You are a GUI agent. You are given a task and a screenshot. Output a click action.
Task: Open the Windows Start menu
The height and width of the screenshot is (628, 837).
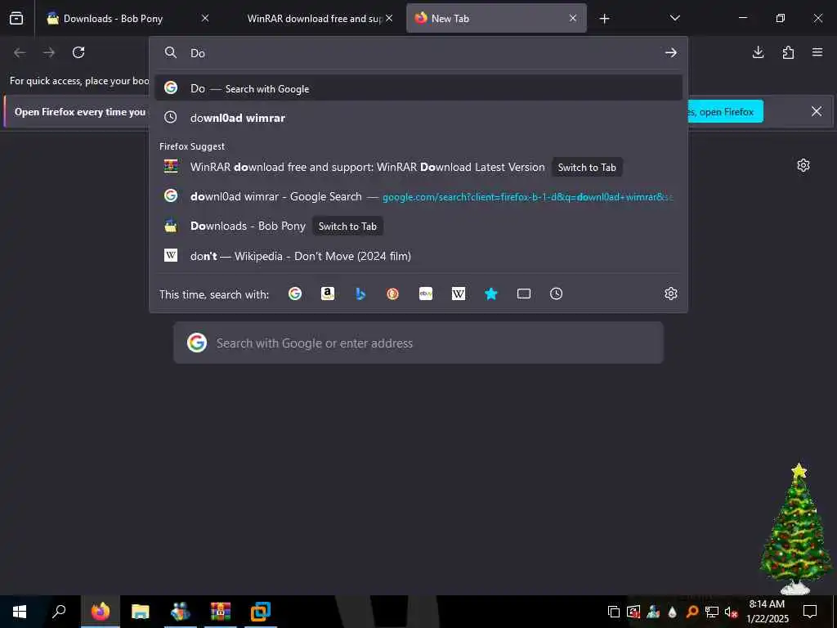20,612
